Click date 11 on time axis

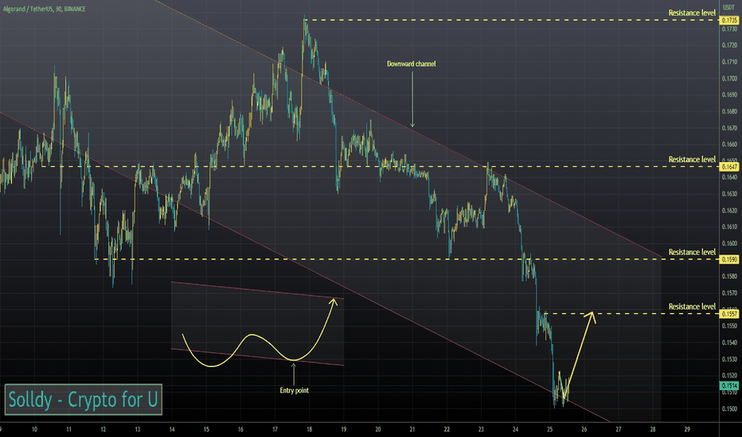68,429
